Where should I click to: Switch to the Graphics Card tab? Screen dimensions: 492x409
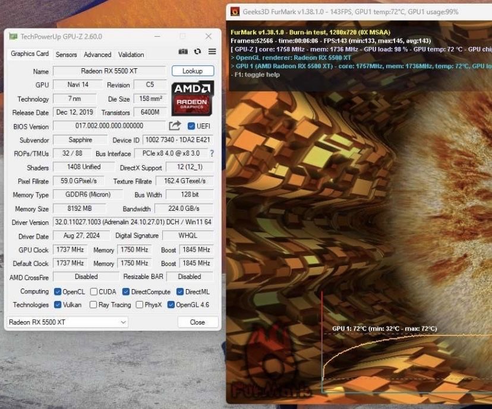point(30,53)
